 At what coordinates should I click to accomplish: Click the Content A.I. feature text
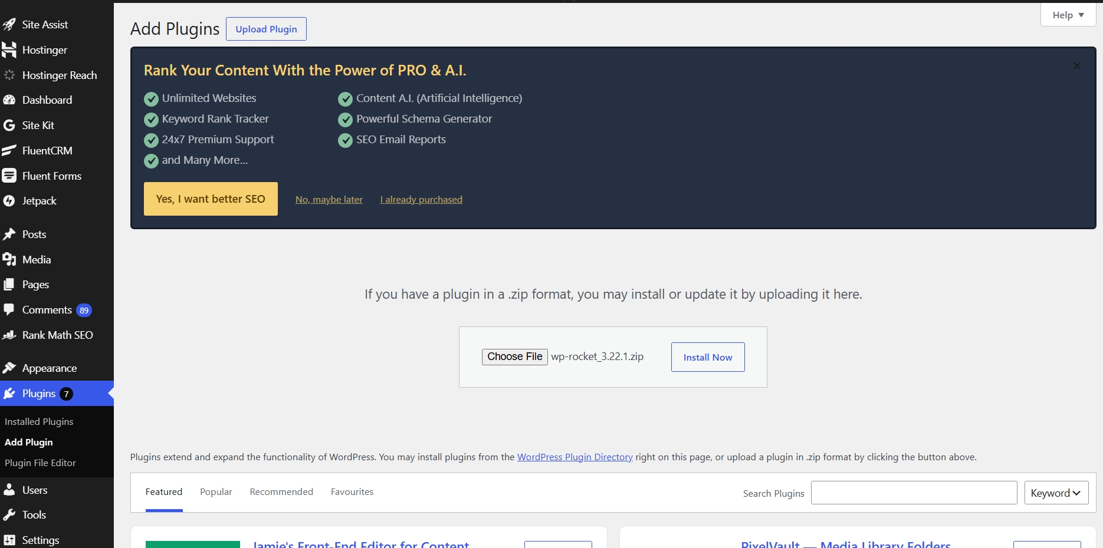click(439, 98)
